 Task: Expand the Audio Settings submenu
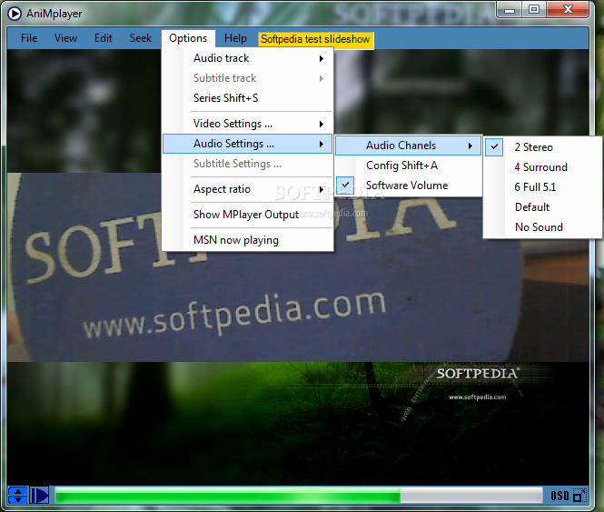[248, 144]
